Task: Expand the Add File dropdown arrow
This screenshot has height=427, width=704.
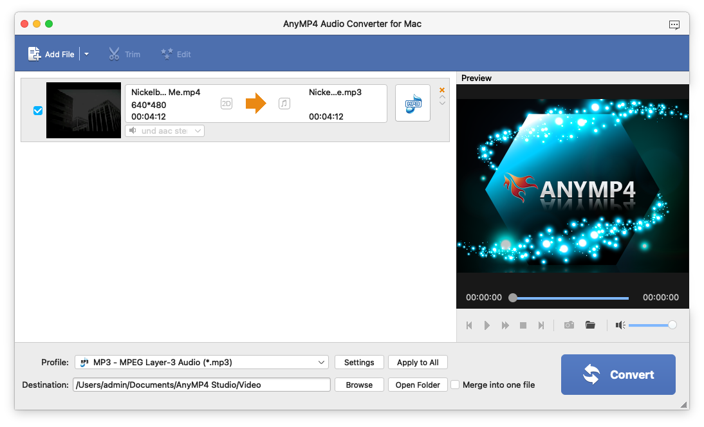Action: (x=87, y=54)
